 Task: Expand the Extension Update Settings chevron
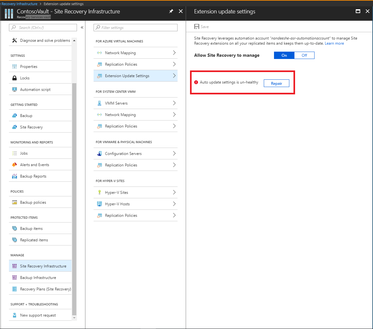pyautogui.click(x=174, y=76)
